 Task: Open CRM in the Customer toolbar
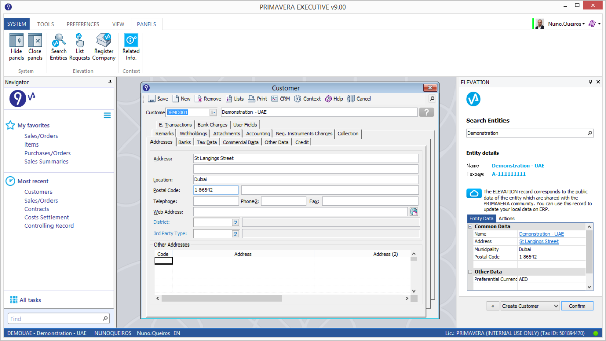click(281, 99)
